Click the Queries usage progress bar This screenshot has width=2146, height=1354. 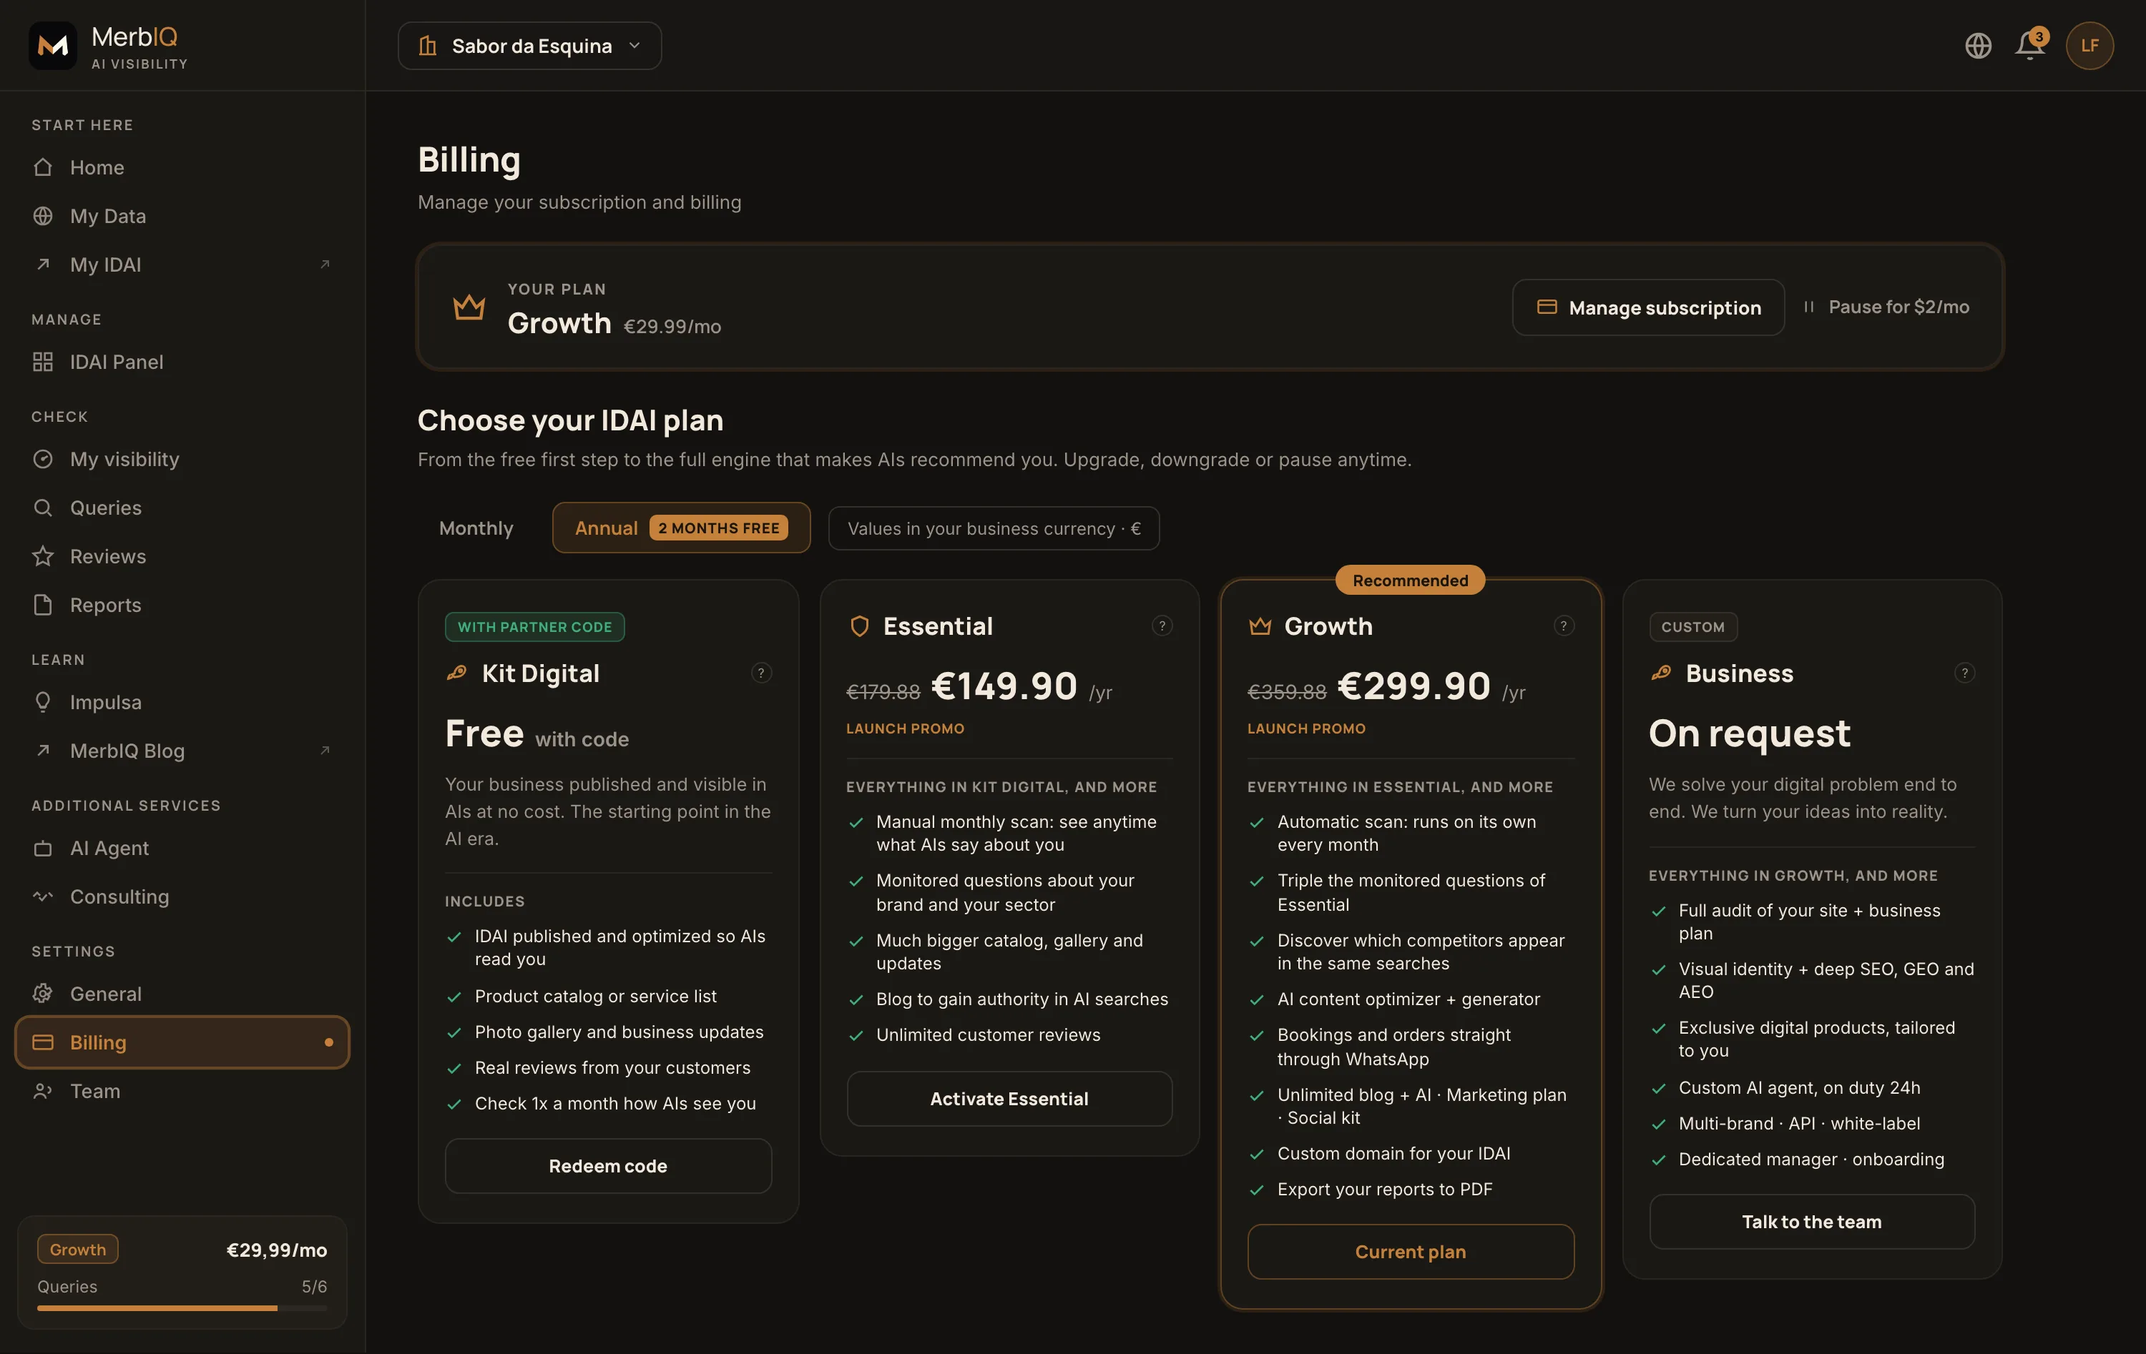coord(182,1308)
